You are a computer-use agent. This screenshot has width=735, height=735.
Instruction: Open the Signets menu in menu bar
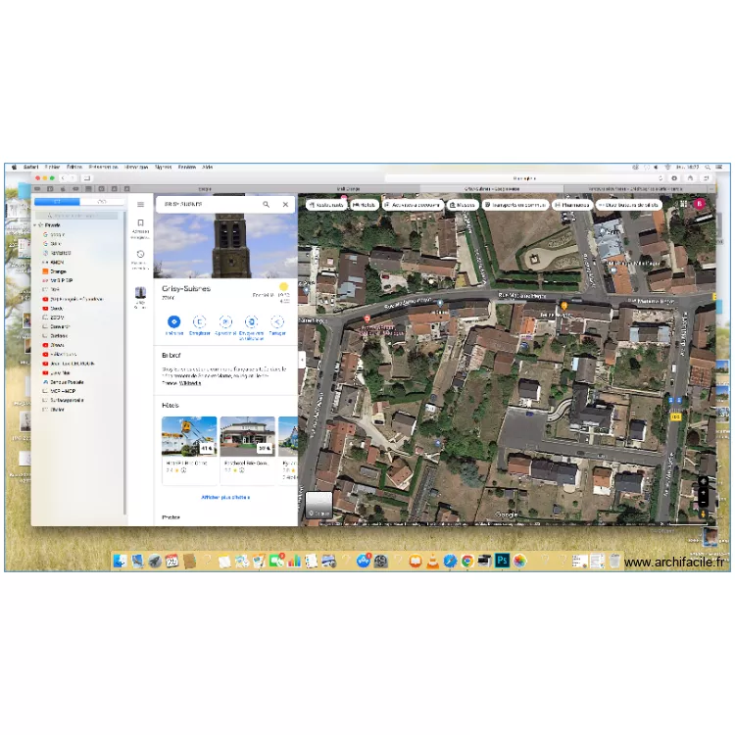pos(163,168)
